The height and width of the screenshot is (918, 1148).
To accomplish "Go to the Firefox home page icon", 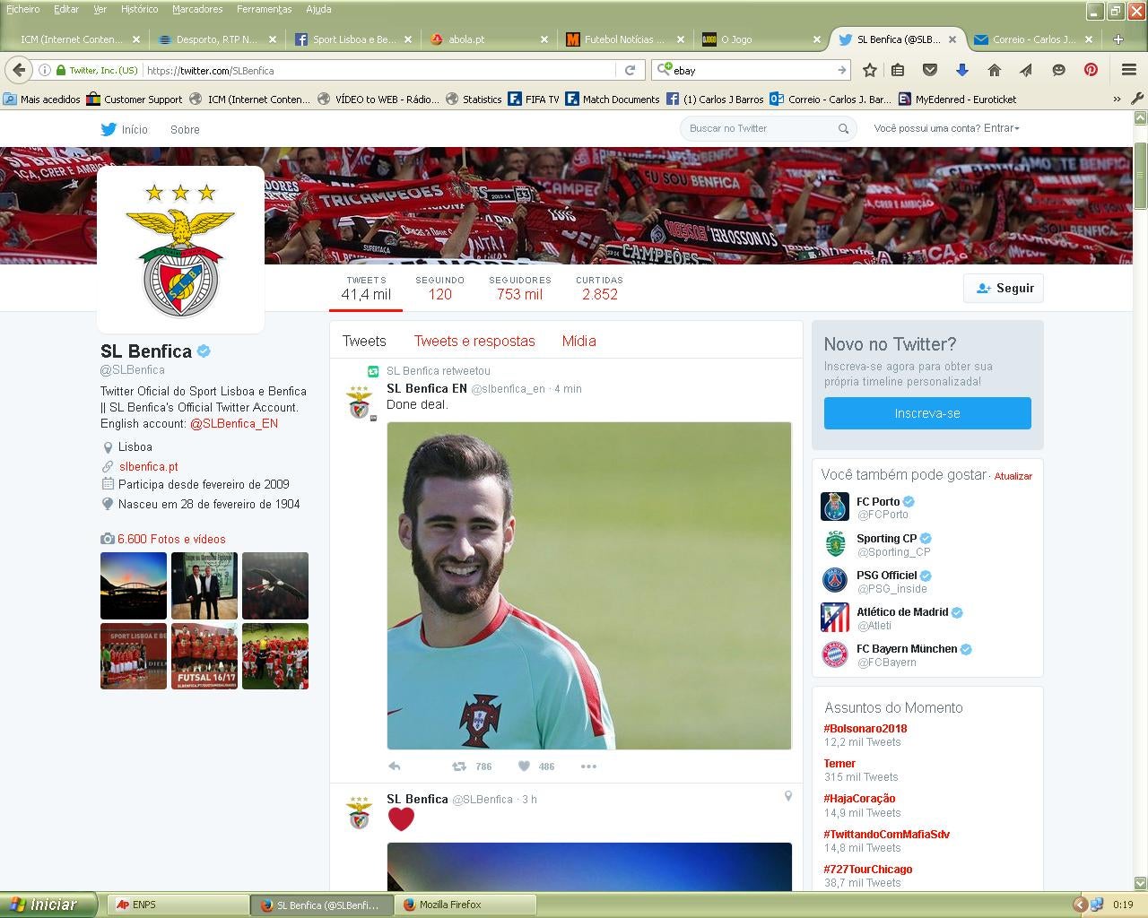I will tap(994, 70).
